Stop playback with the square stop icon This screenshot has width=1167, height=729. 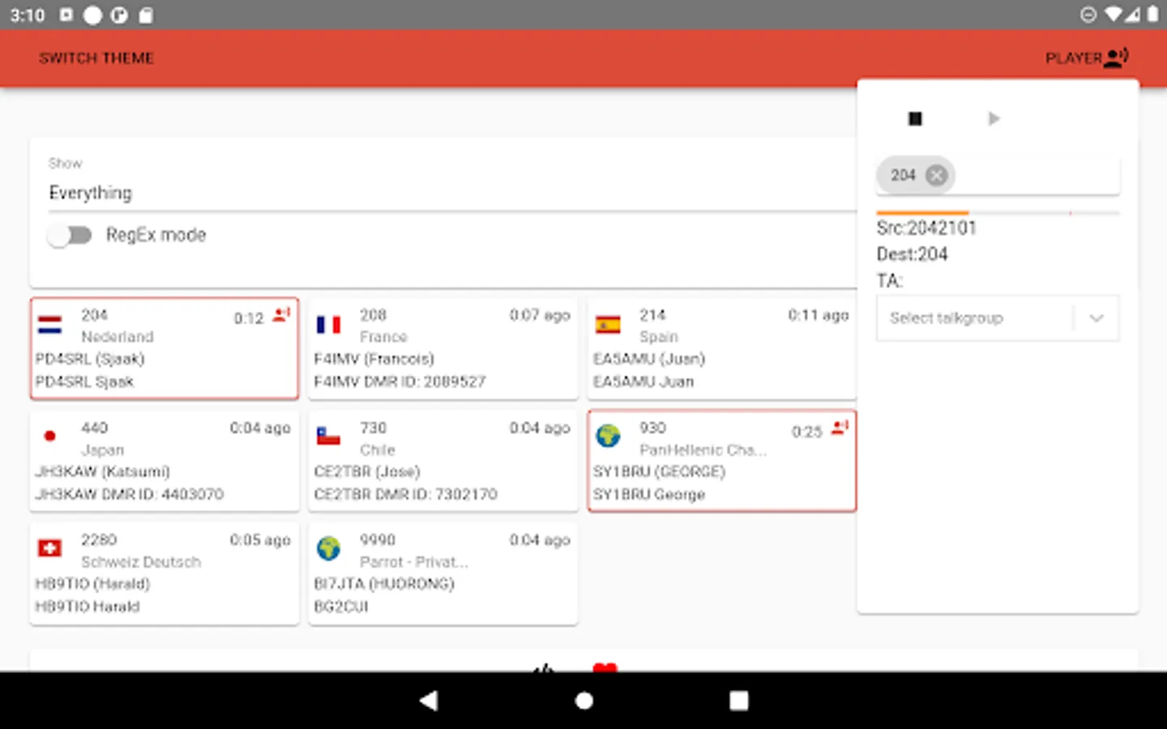click(x=915, y=119)
